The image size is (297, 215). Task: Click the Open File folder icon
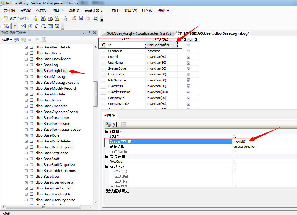point(74,18)
